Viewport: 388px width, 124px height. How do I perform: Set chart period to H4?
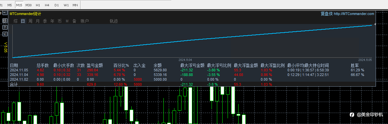(47, 5)
